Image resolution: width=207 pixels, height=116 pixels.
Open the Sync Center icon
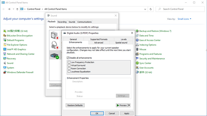(x=137, y=63)
